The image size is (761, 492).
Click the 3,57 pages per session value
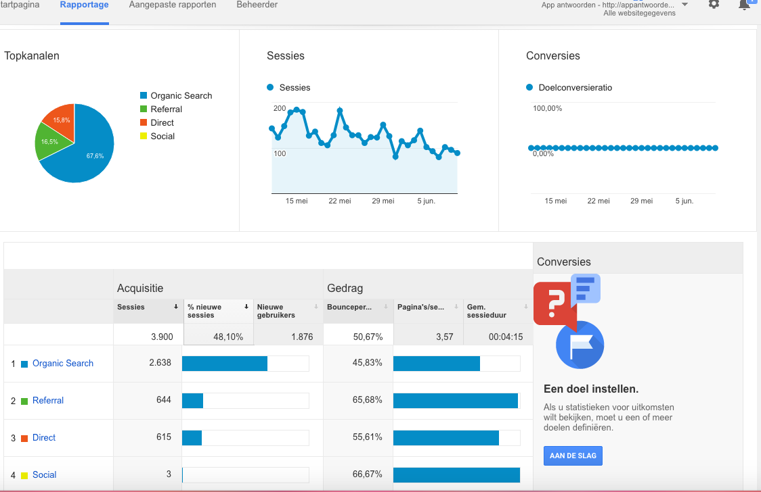445,337
